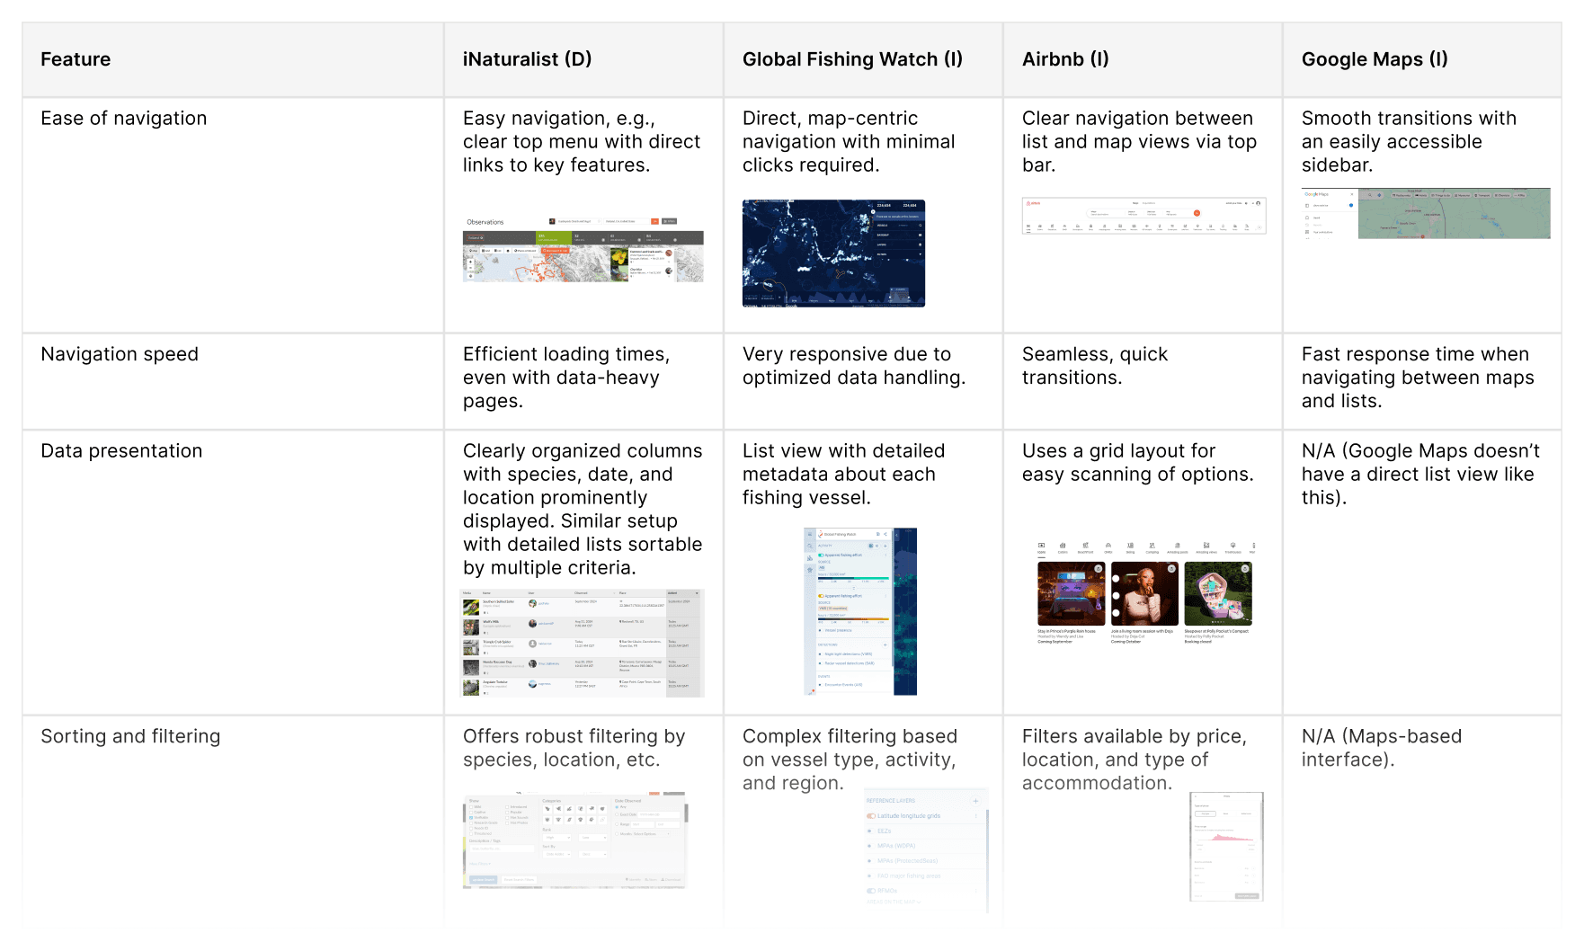The image size is (1584, 951).
Task: Open the Global Fishing Watch dark map screenshot
Action: (x=833, y=253)
